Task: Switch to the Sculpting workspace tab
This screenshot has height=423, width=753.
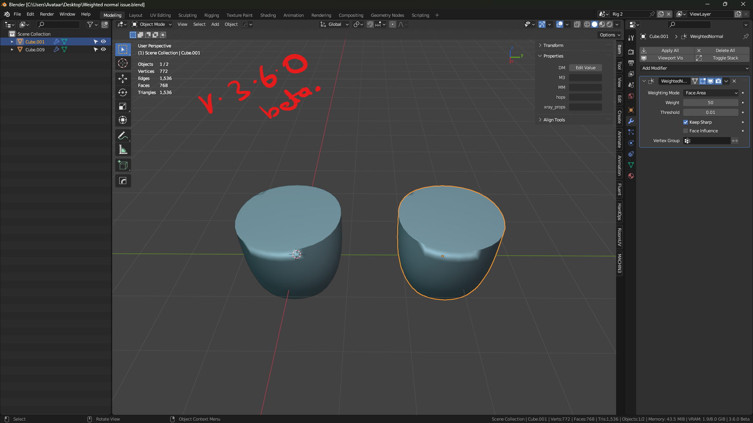Action: point(187,15)
